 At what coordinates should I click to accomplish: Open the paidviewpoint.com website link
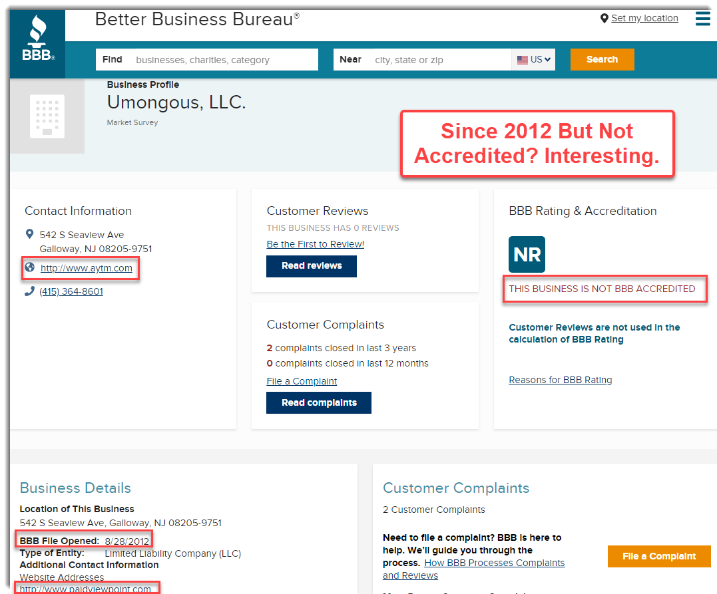85,589
